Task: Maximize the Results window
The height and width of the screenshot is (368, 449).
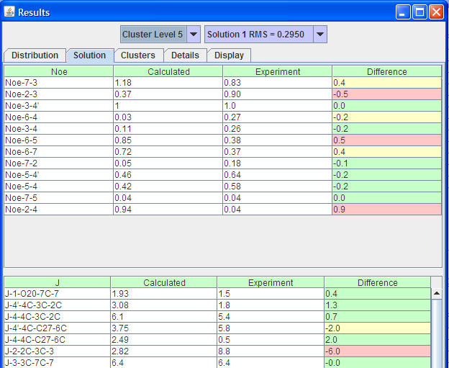Action: click(421, 12)
